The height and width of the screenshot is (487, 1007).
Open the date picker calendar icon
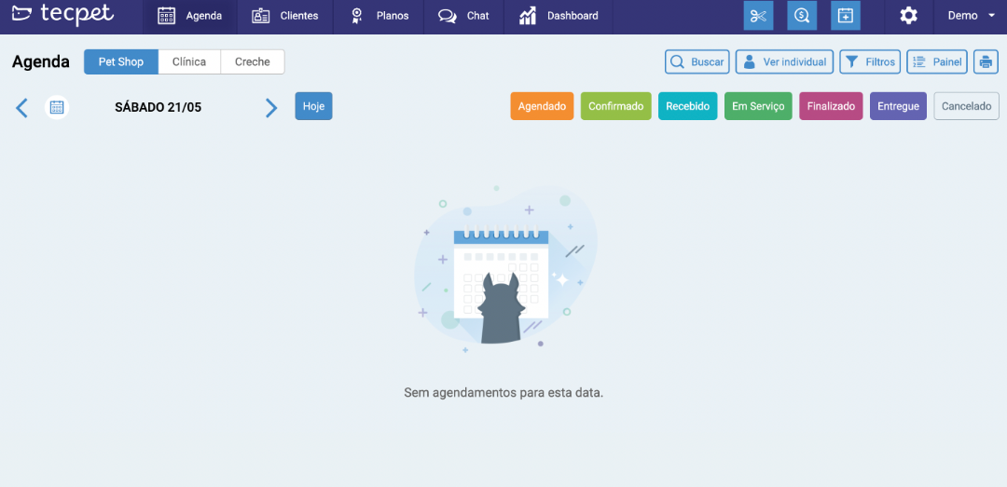click(x=57, y=107)
